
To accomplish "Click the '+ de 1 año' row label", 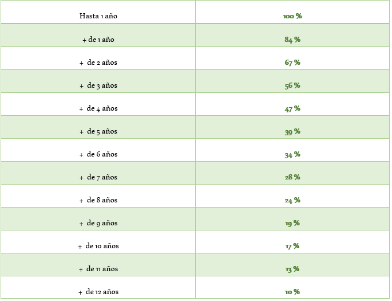I will point(98,40).
